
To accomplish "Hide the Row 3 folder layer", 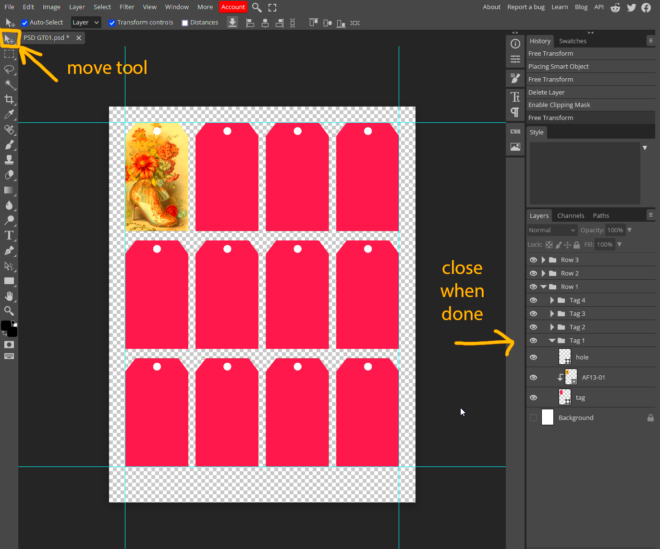I will pos(533,260).
